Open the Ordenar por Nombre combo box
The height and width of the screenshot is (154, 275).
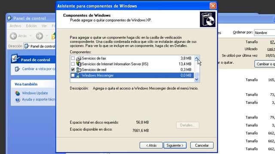click(265, 33)
